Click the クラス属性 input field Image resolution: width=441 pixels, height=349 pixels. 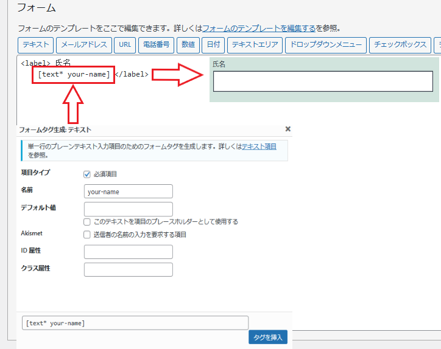pos(129,269)
